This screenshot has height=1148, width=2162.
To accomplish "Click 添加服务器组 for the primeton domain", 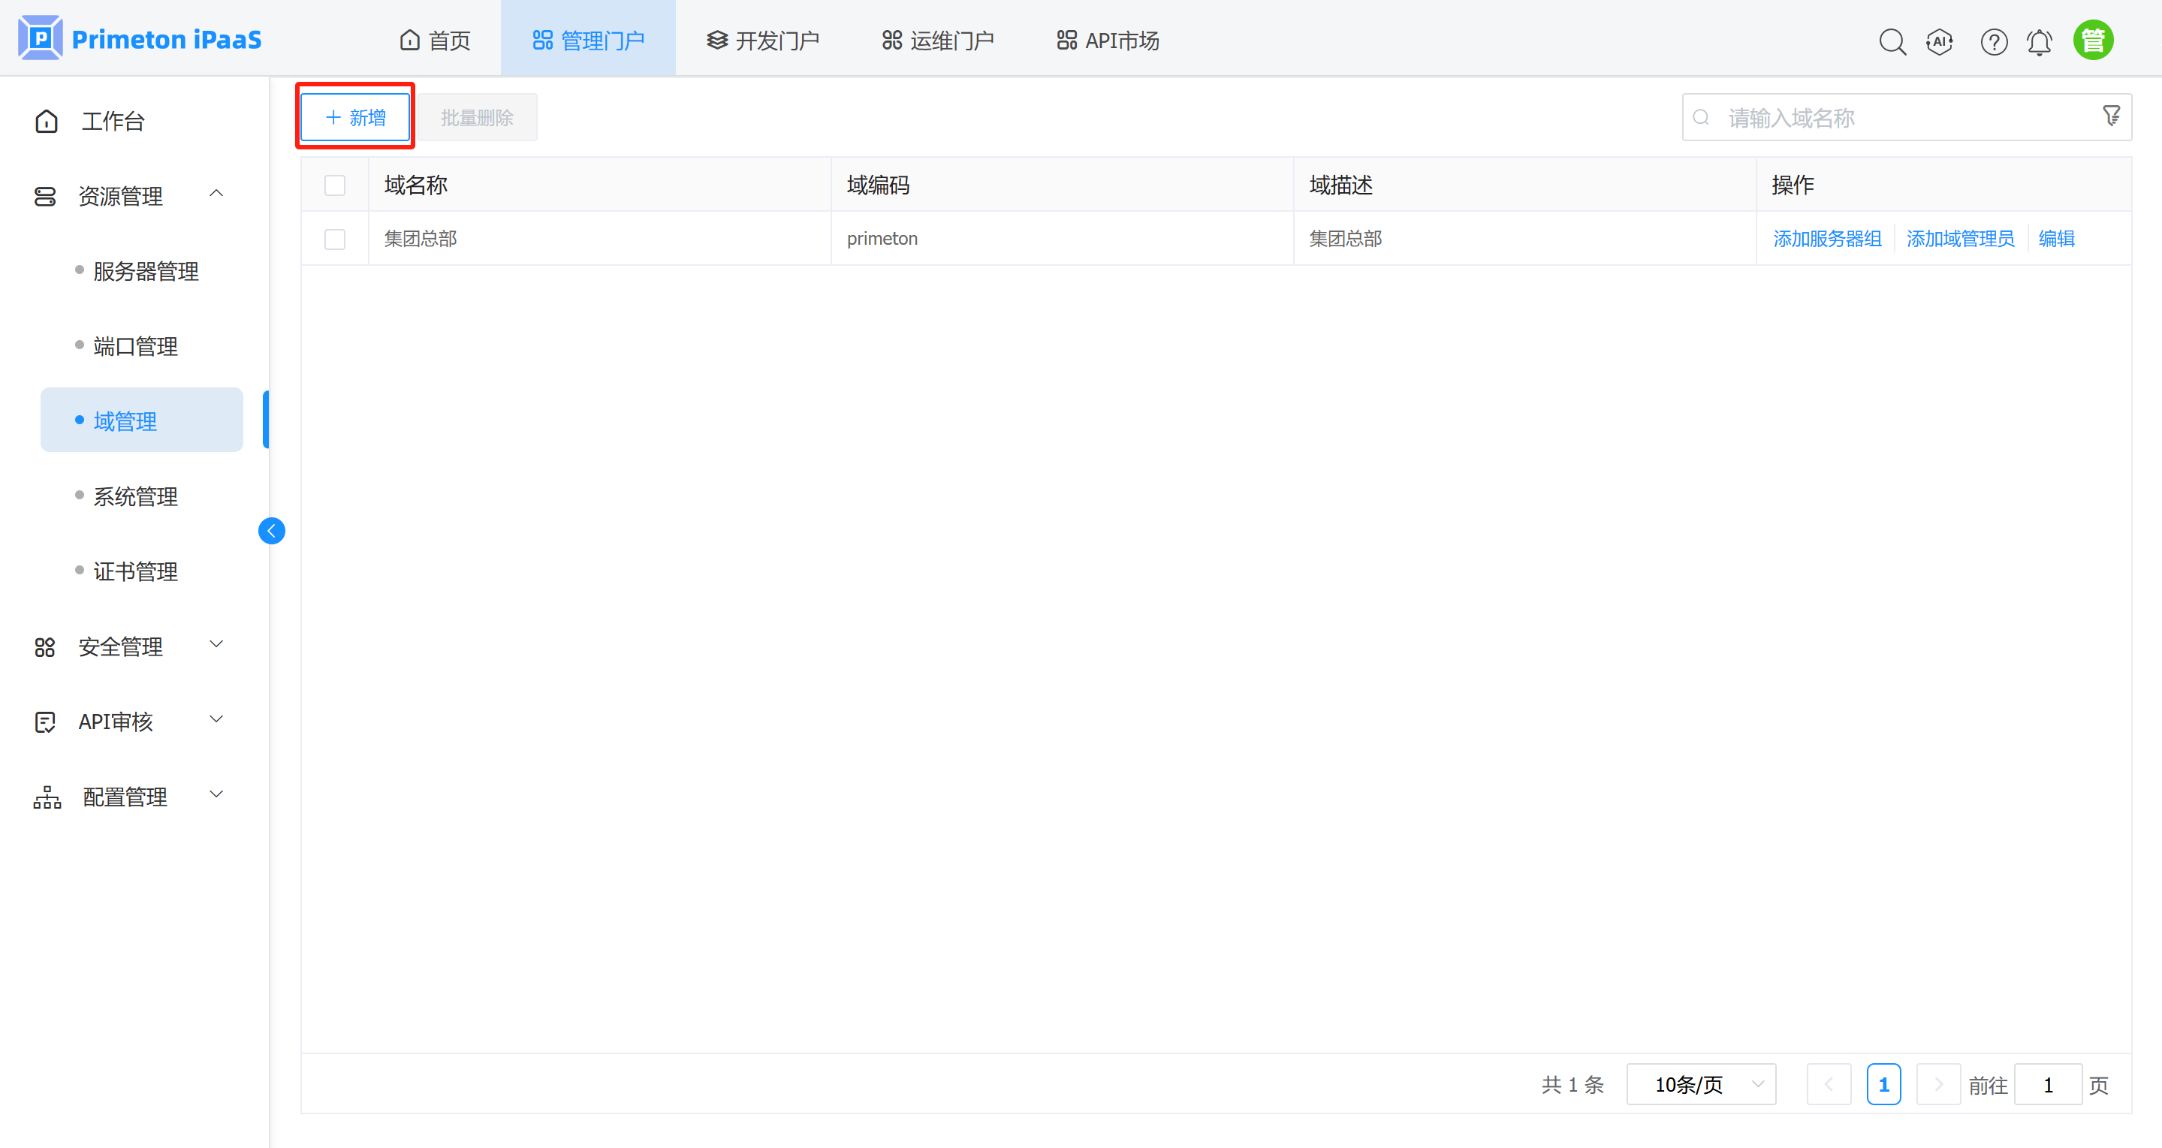I will click(1826, 238).
